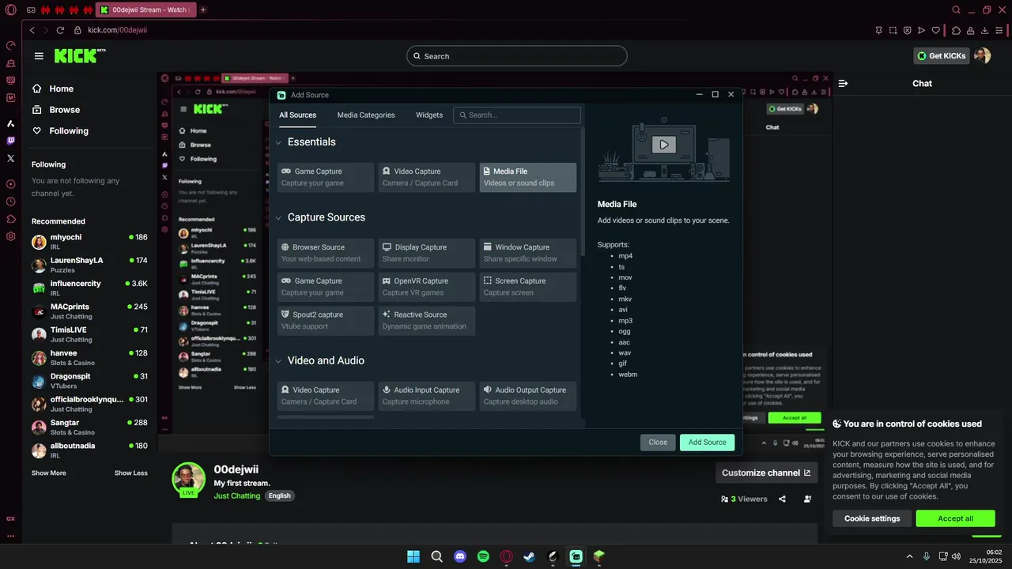Select Audio Input Capture tile
The width and height of the screenshot is (1012, 569).
[426, 396]
